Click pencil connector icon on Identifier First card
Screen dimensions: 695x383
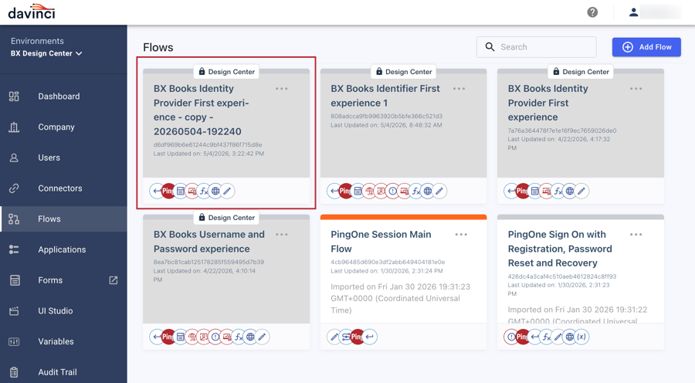(439, 191)
